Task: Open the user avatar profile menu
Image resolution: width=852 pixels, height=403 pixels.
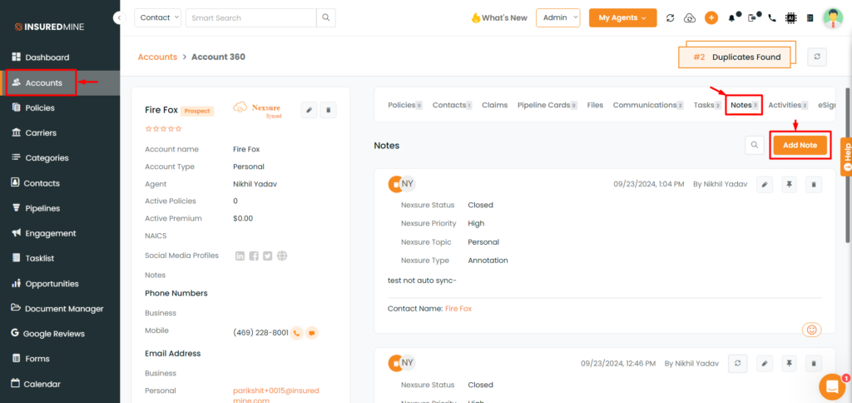Action: click(x=832, y=18)
